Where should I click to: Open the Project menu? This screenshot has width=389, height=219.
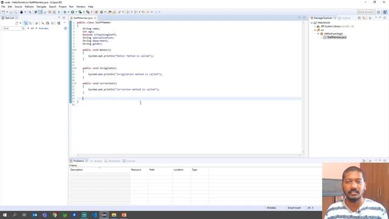pos(63,7)
